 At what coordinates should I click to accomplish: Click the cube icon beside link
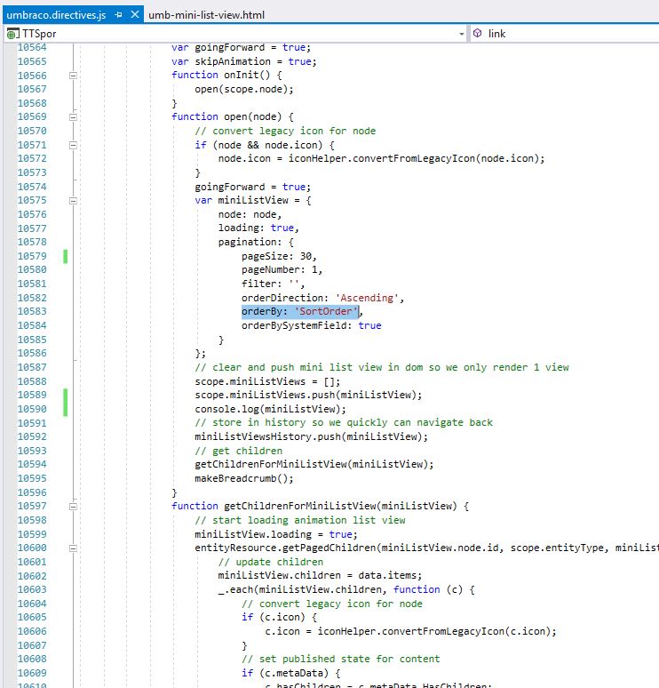pyautogui.click(x=478, y=34)
